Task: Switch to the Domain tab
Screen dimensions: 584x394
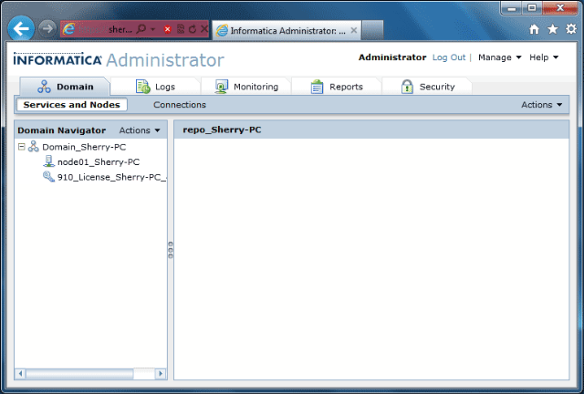Action: pyautogui.click(x=65, y=87)
